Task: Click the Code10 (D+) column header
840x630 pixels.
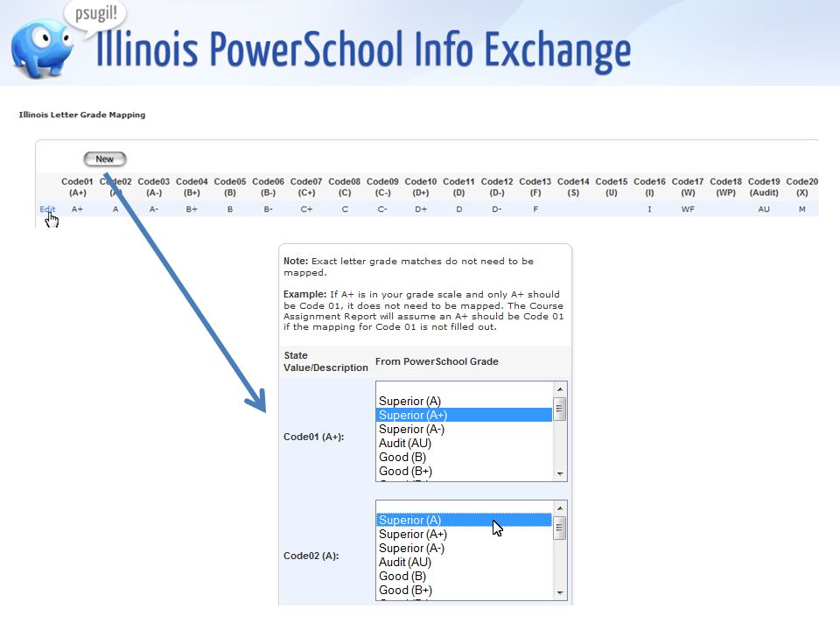Action: click(421, 187)
